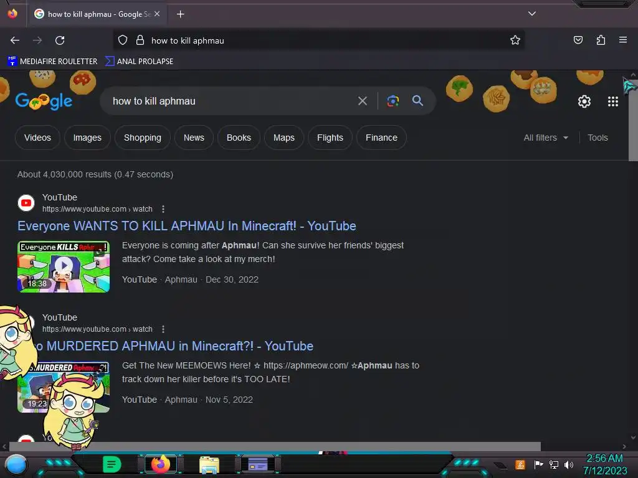Viewport: 638px width, 478px height.
Task: Select the 'how to kill aphmau' tab
Action: coord(97,14)
